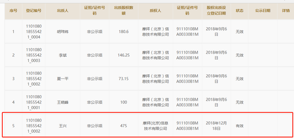Click sequence number 4 in 王晓峰's row
Screen dimensions: 294x138
pos(13,102)
